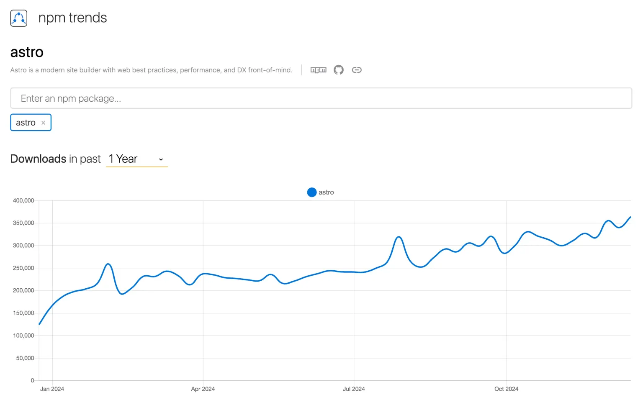Click the blue astro legend circle
This screenshot has width=643, height=405.
pyautogui.click(x=311, y=192)
